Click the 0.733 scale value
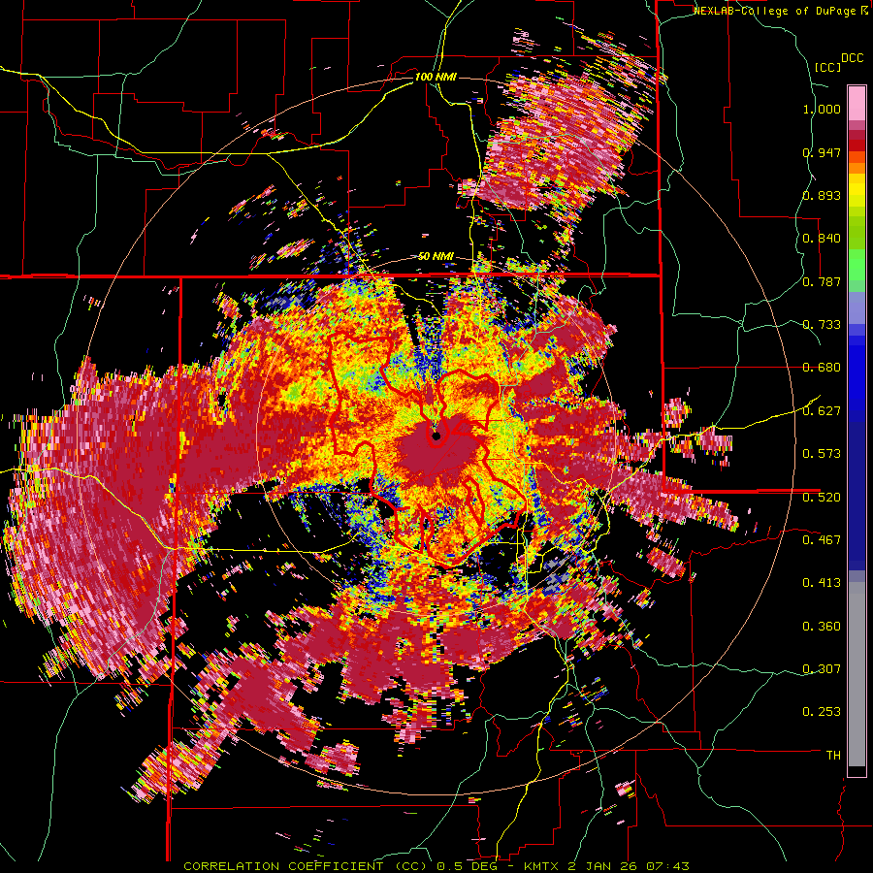The image size is (873, 873). pyautogui.click(x=822, y=325)
